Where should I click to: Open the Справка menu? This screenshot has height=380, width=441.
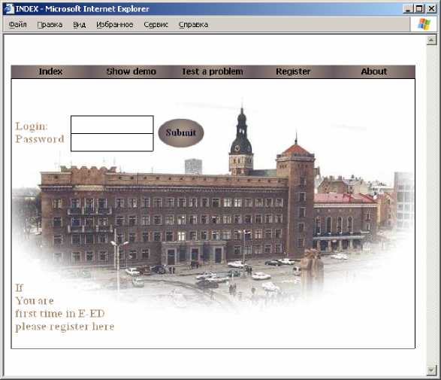194,25
